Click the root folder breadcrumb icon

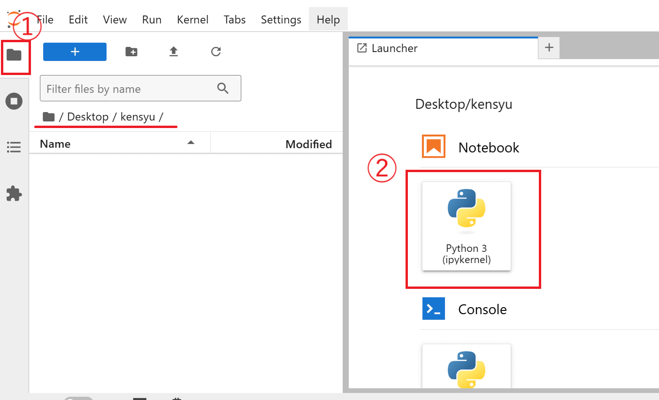tap(49, 117)
